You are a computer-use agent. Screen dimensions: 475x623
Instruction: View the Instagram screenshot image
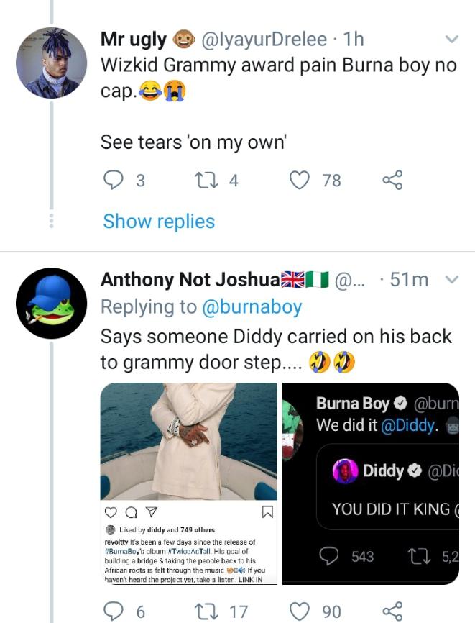pyautogui.click(x=188, y=483)
